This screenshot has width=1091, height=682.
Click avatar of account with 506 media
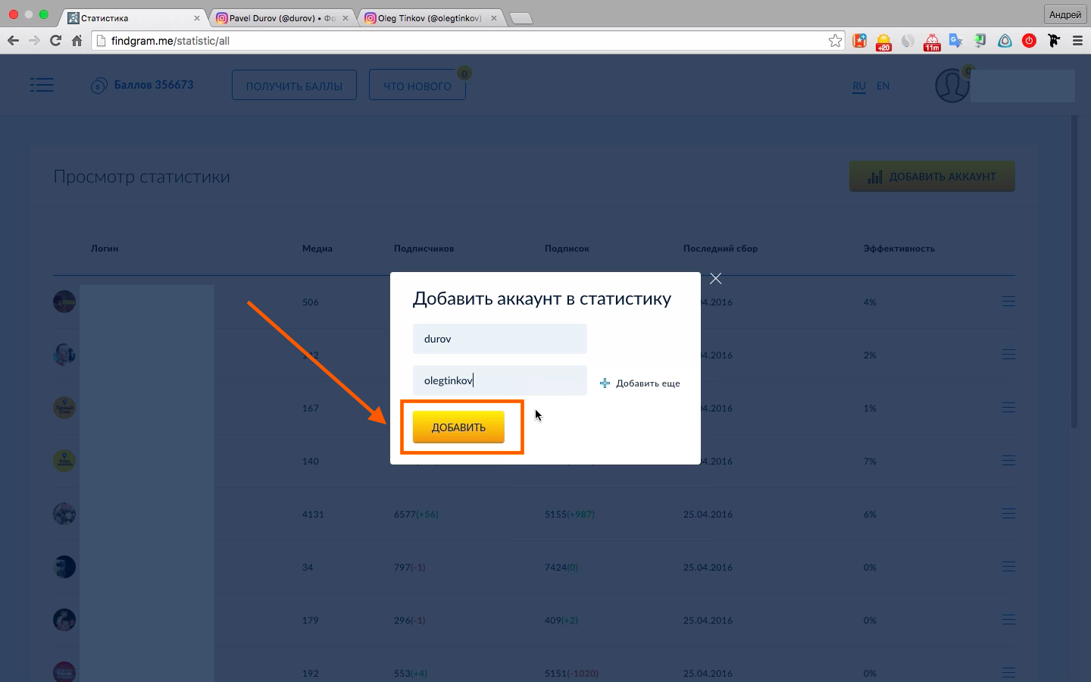coord(64,302)
